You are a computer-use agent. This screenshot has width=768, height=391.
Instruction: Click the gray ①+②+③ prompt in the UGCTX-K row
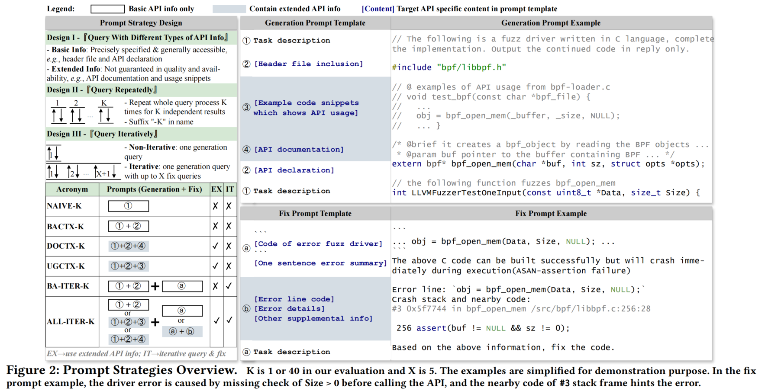click(129, 266)
